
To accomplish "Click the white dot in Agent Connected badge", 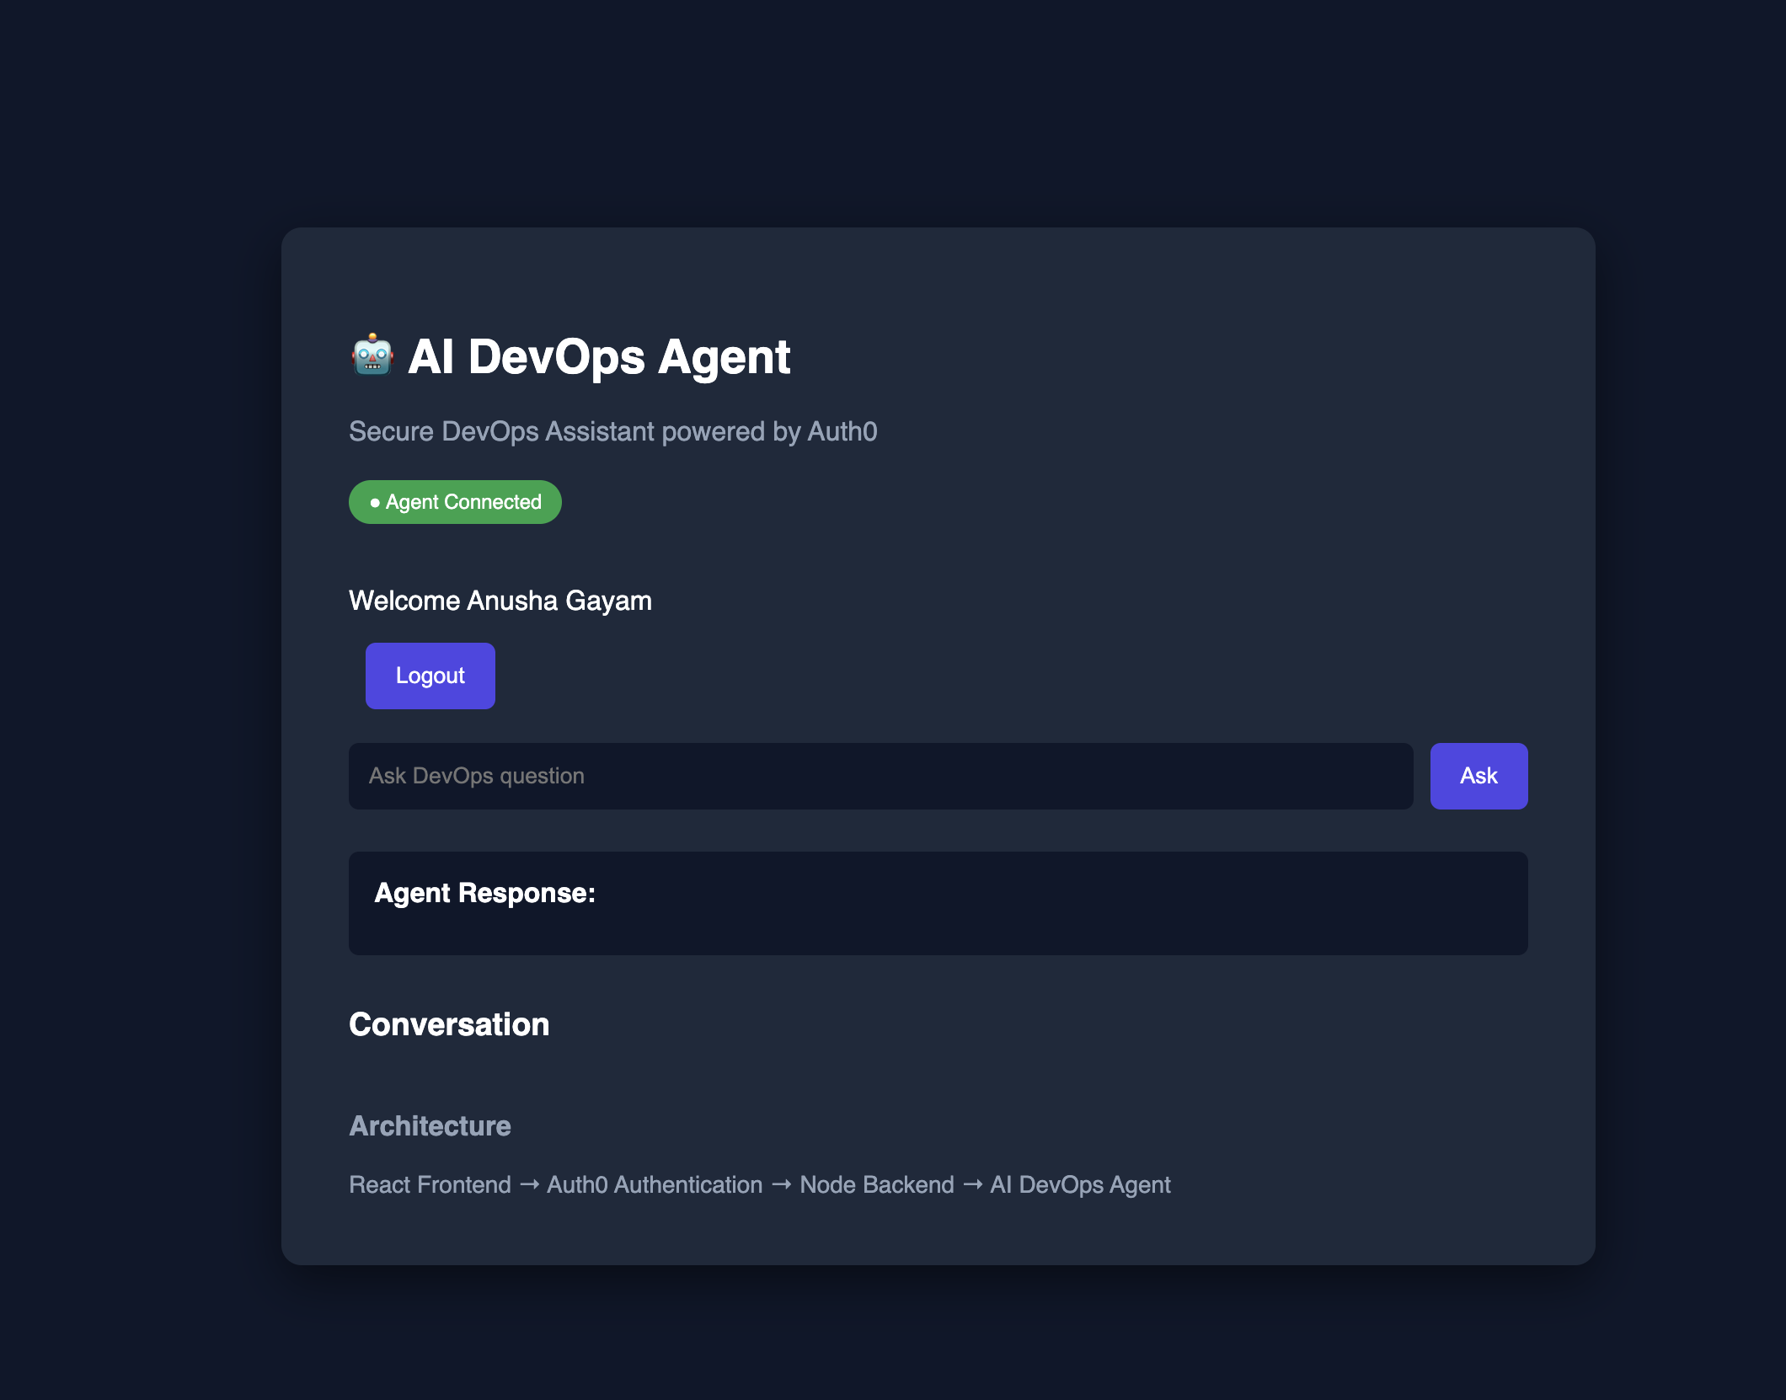I will click(375, 503).
